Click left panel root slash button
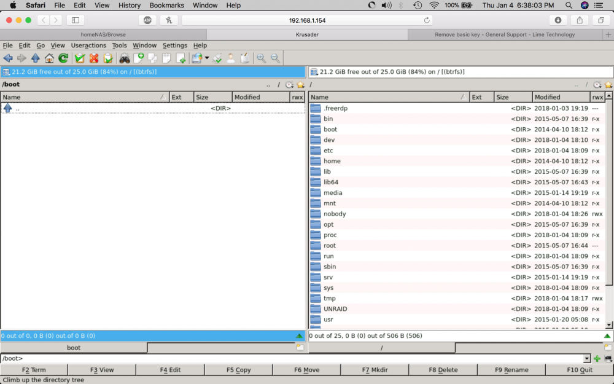The width and height of the screenshot is (614, 384). click(279, 85)
